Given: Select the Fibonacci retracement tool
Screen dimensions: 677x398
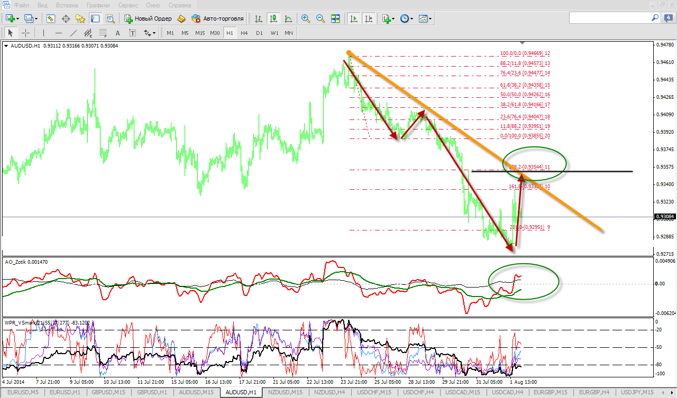Looking at the screenshot, I should (x=103, y=33).
